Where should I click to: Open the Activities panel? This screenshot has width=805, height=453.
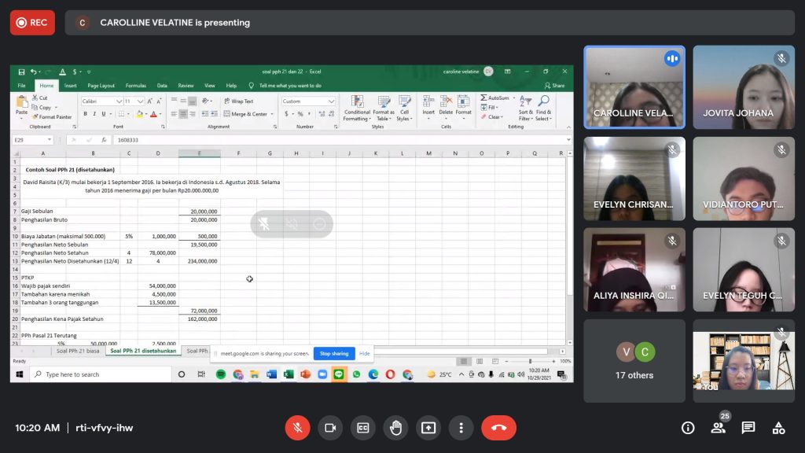(778, 428)
